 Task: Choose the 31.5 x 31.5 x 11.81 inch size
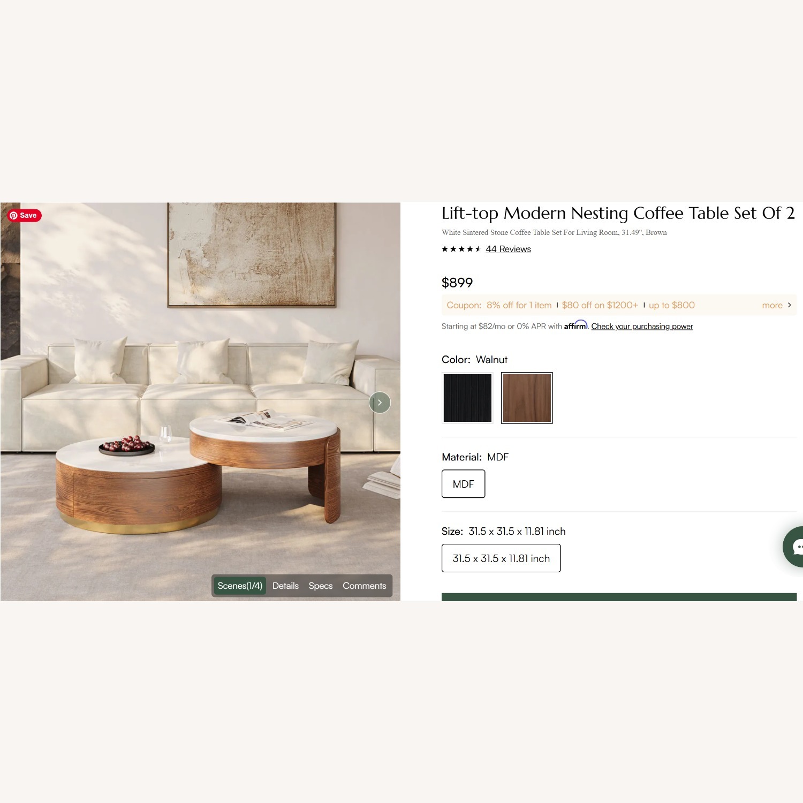[501, 558]
